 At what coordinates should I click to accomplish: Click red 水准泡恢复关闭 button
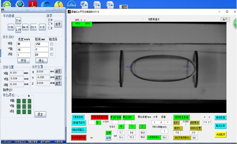click(x=100, y=117)
